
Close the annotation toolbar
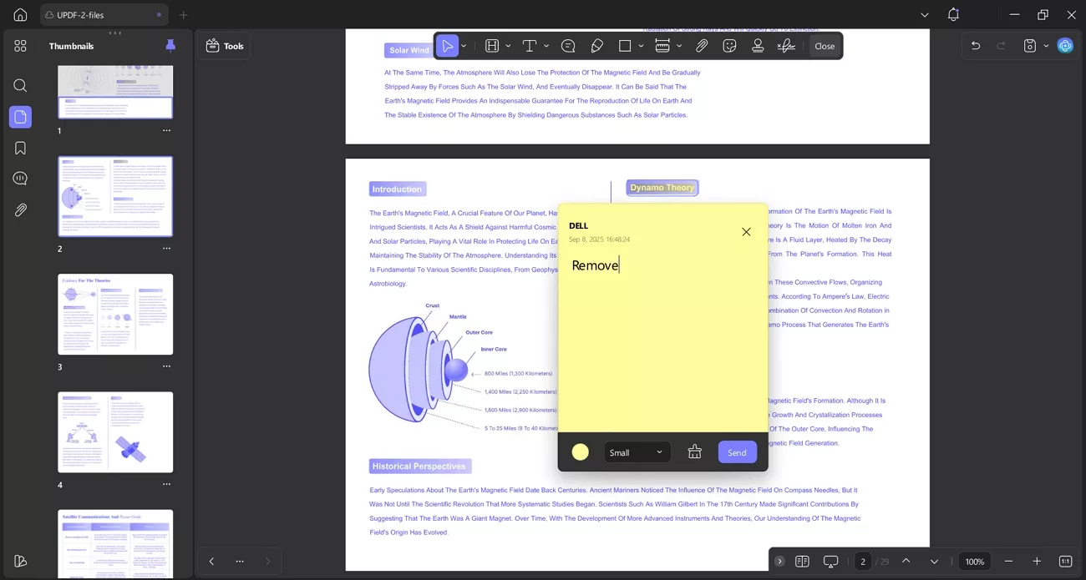(824, 46)
